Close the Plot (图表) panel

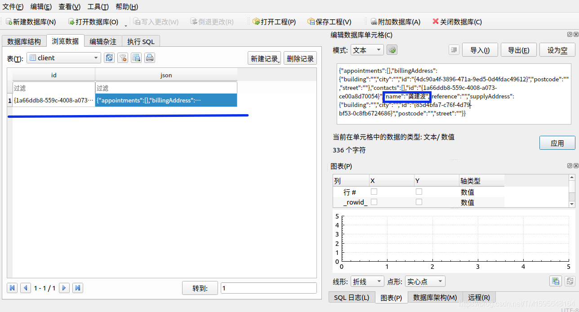[x=575, y=166]
